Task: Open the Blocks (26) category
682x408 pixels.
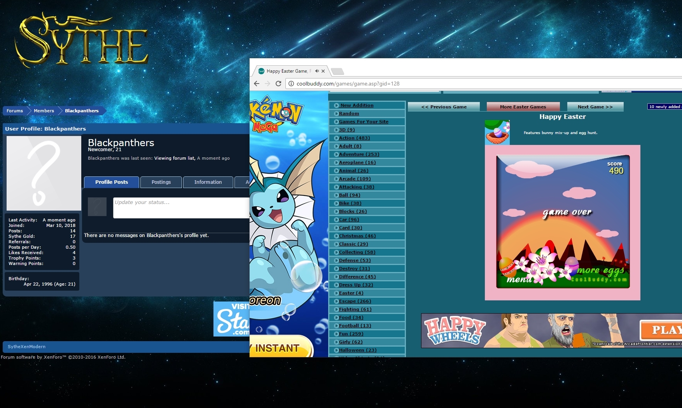Action: point(353,211)
